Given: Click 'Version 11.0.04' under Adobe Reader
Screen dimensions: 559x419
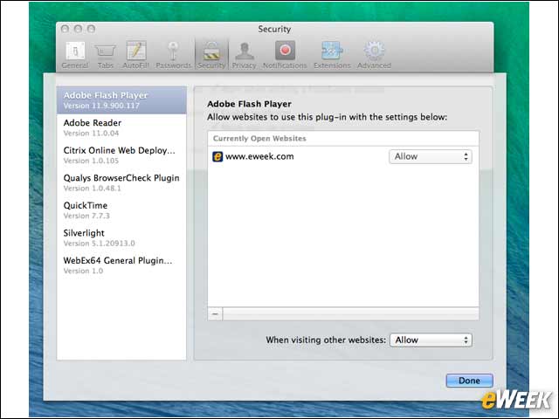Looking at the screenshot, I should click(x=91, y=134).
